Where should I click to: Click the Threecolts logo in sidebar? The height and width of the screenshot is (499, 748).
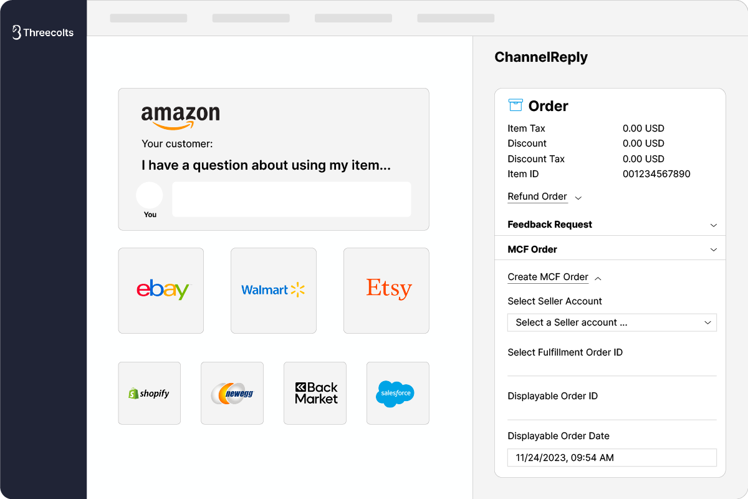click(x=43, y=32)
